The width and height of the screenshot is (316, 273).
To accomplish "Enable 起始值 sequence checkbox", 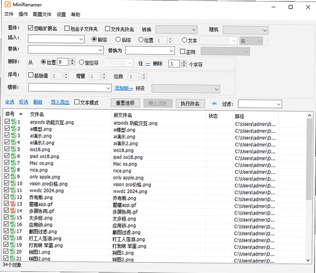I will [31, 75].
